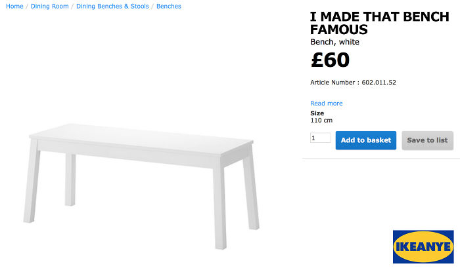The width and height of the screenshot is (460, 270).
Task: Focus the quantity input field
Action: 320,138
